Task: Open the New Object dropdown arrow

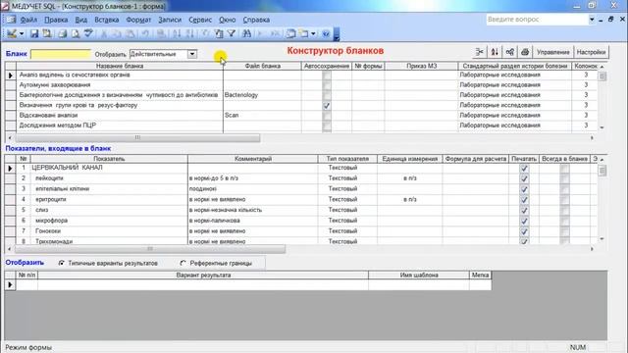Action: click(x=313, y=34)
